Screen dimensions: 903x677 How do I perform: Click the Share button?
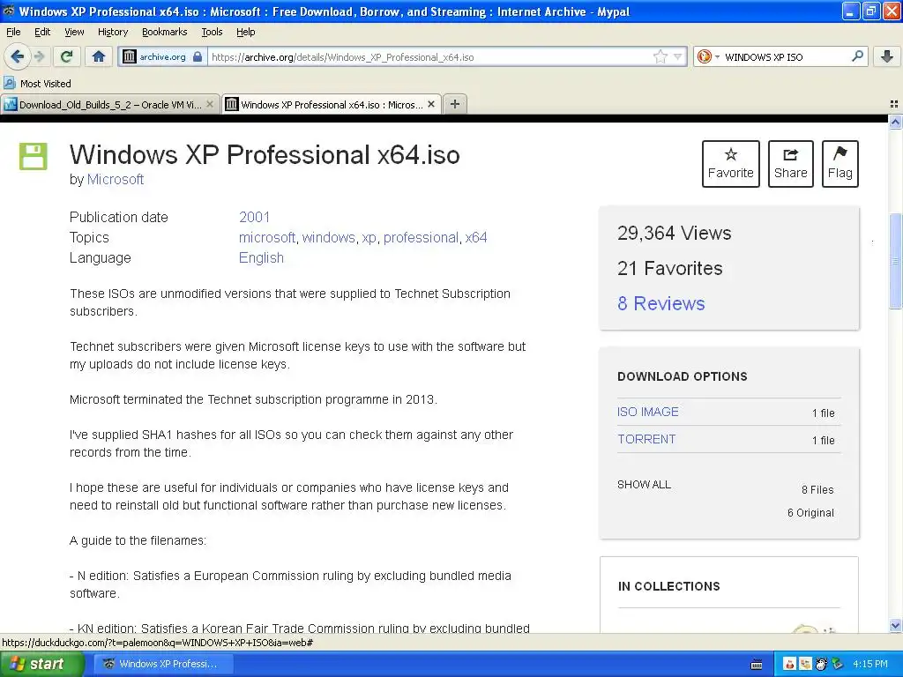[790, 164]
